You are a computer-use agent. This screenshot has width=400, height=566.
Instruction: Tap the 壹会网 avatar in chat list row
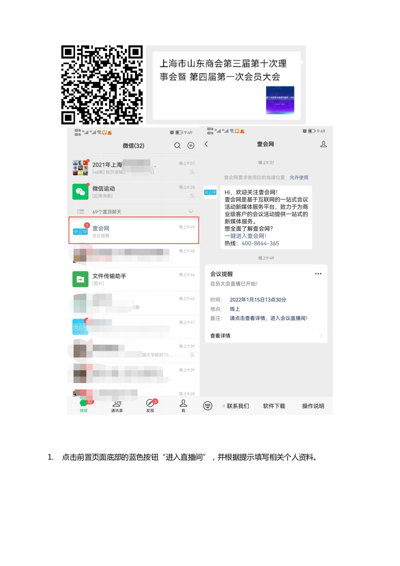tap(80, 231)
